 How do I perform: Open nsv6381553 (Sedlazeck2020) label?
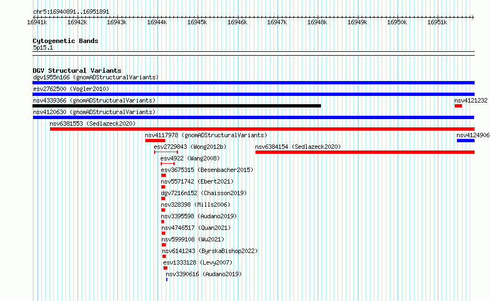point(92,123)
